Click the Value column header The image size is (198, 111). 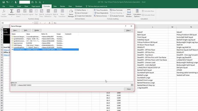(28, 34)
